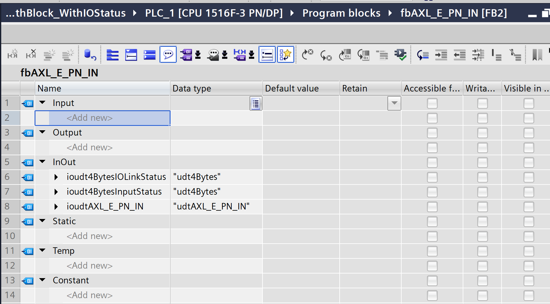Click the Data type column header
This screenshot has height=304, width=550.
(216, 88)
